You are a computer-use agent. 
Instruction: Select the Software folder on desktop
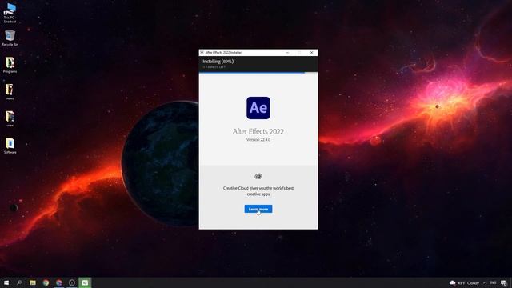click(10, 146)
